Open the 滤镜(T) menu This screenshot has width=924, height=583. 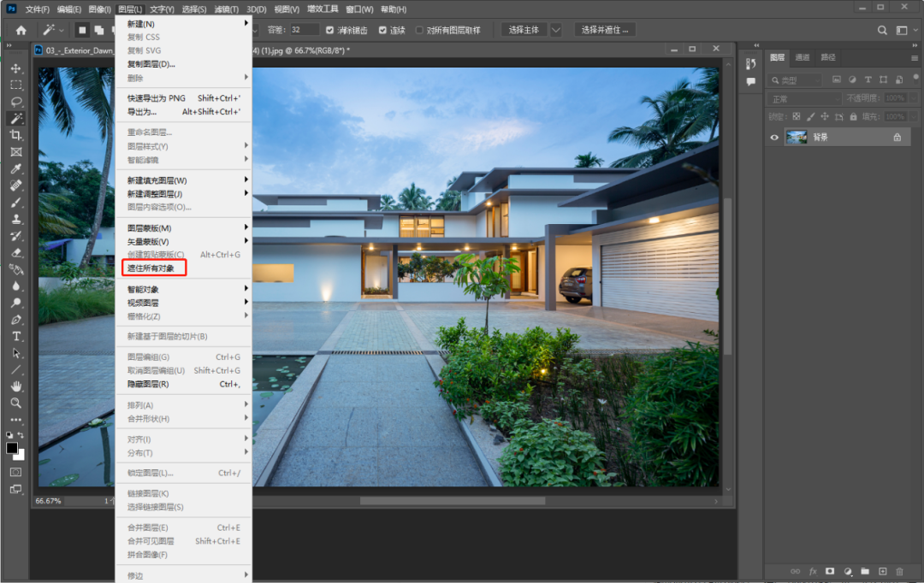click(226, 9)
